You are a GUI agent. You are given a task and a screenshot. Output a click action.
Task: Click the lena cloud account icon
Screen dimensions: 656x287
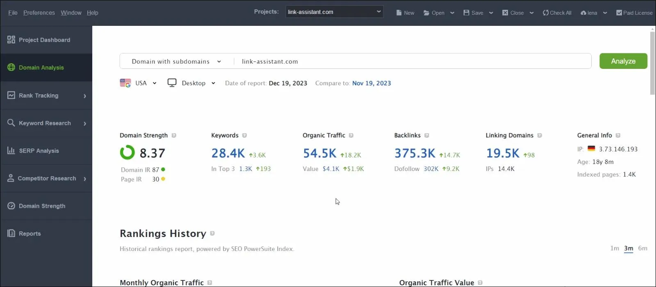[x=583, y=13]
